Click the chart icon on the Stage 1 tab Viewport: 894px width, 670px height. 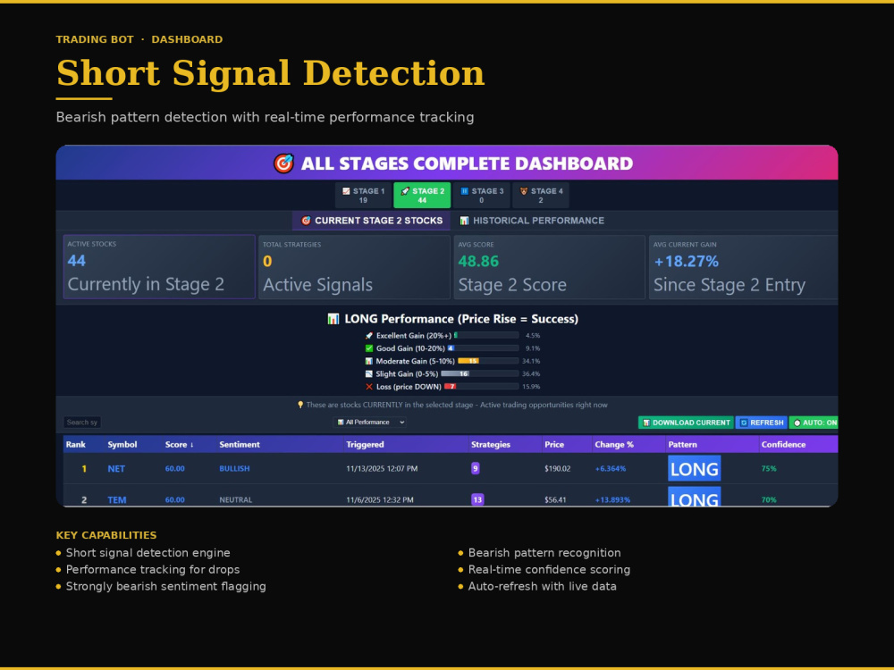coord(346,191)
